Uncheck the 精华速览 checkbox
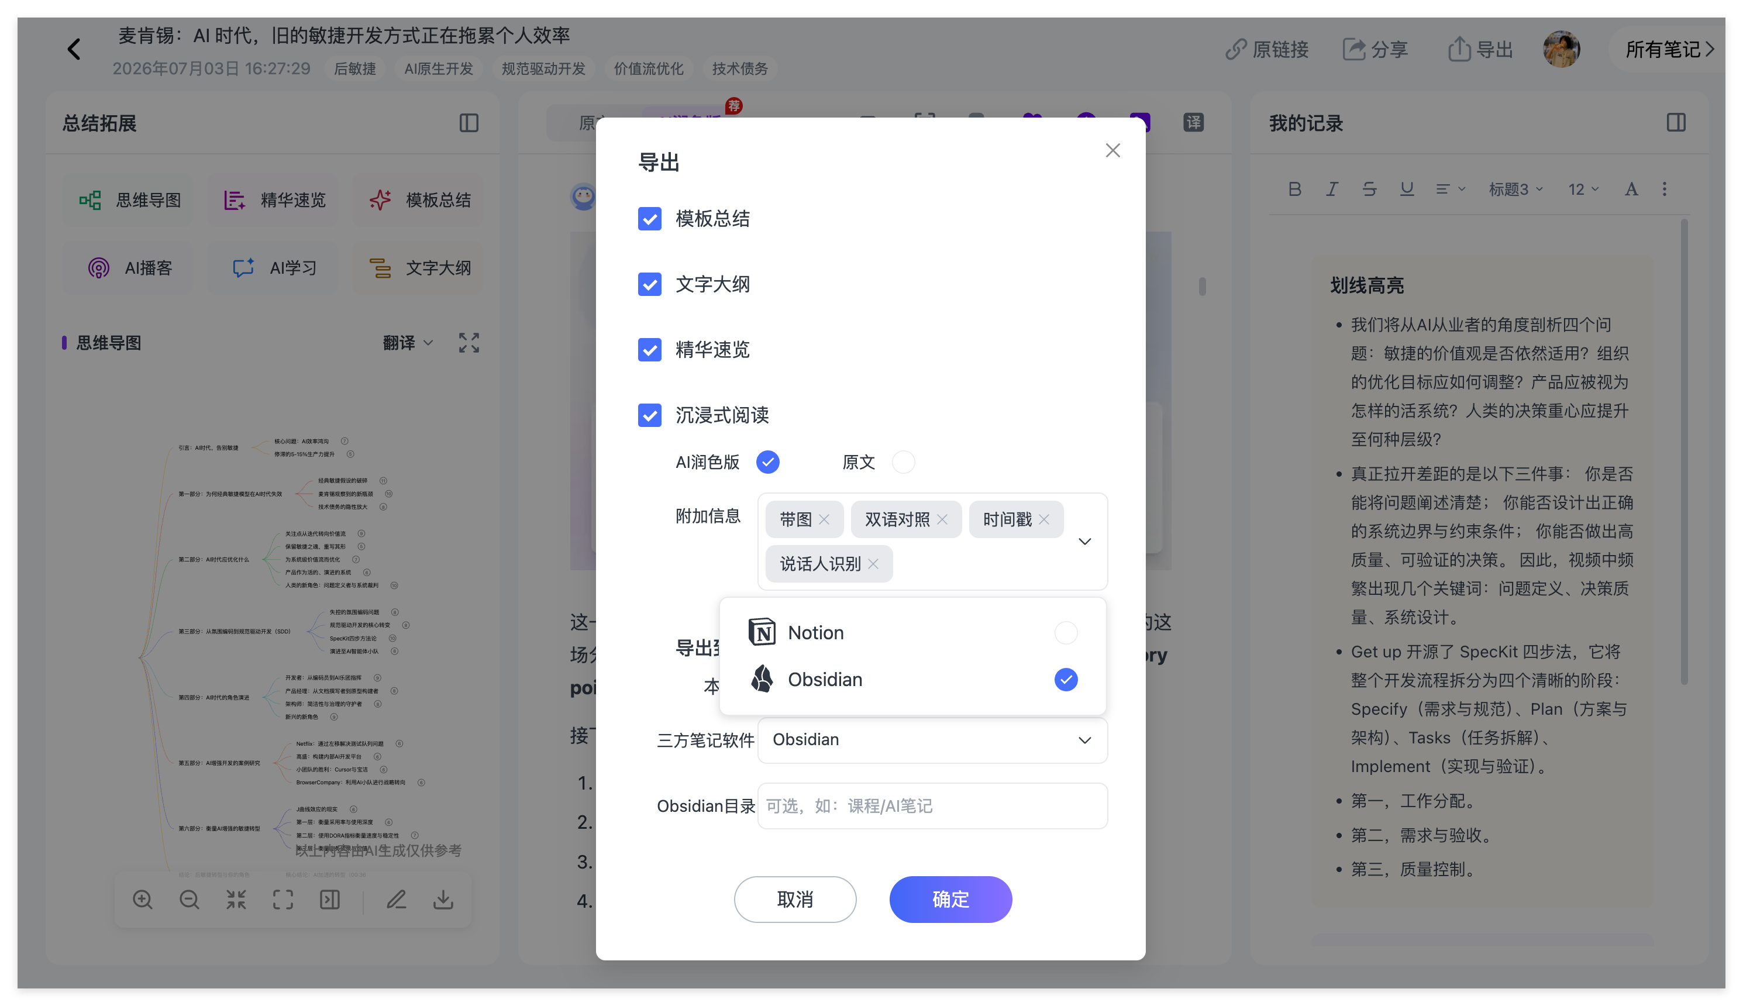The height and width of the screenshot is (1006, 1743). pos(649,350)
